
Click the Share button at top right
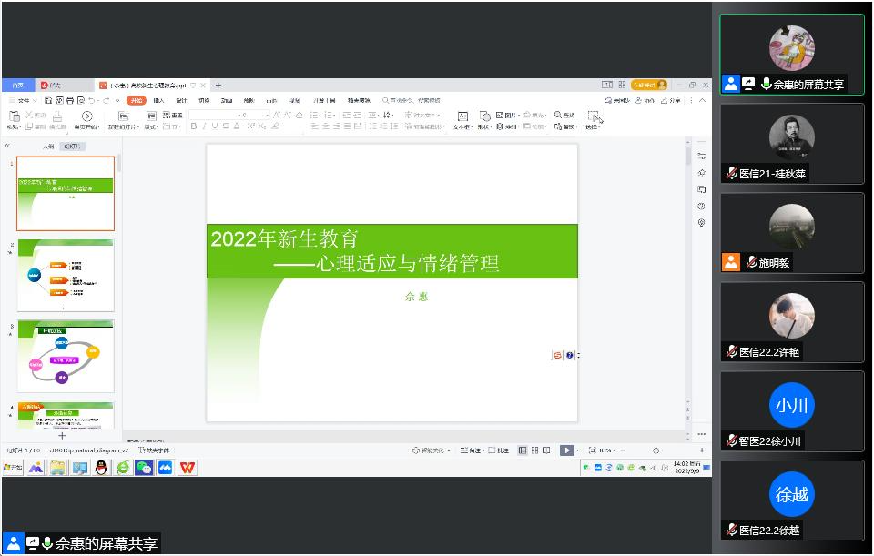[671, 100]
